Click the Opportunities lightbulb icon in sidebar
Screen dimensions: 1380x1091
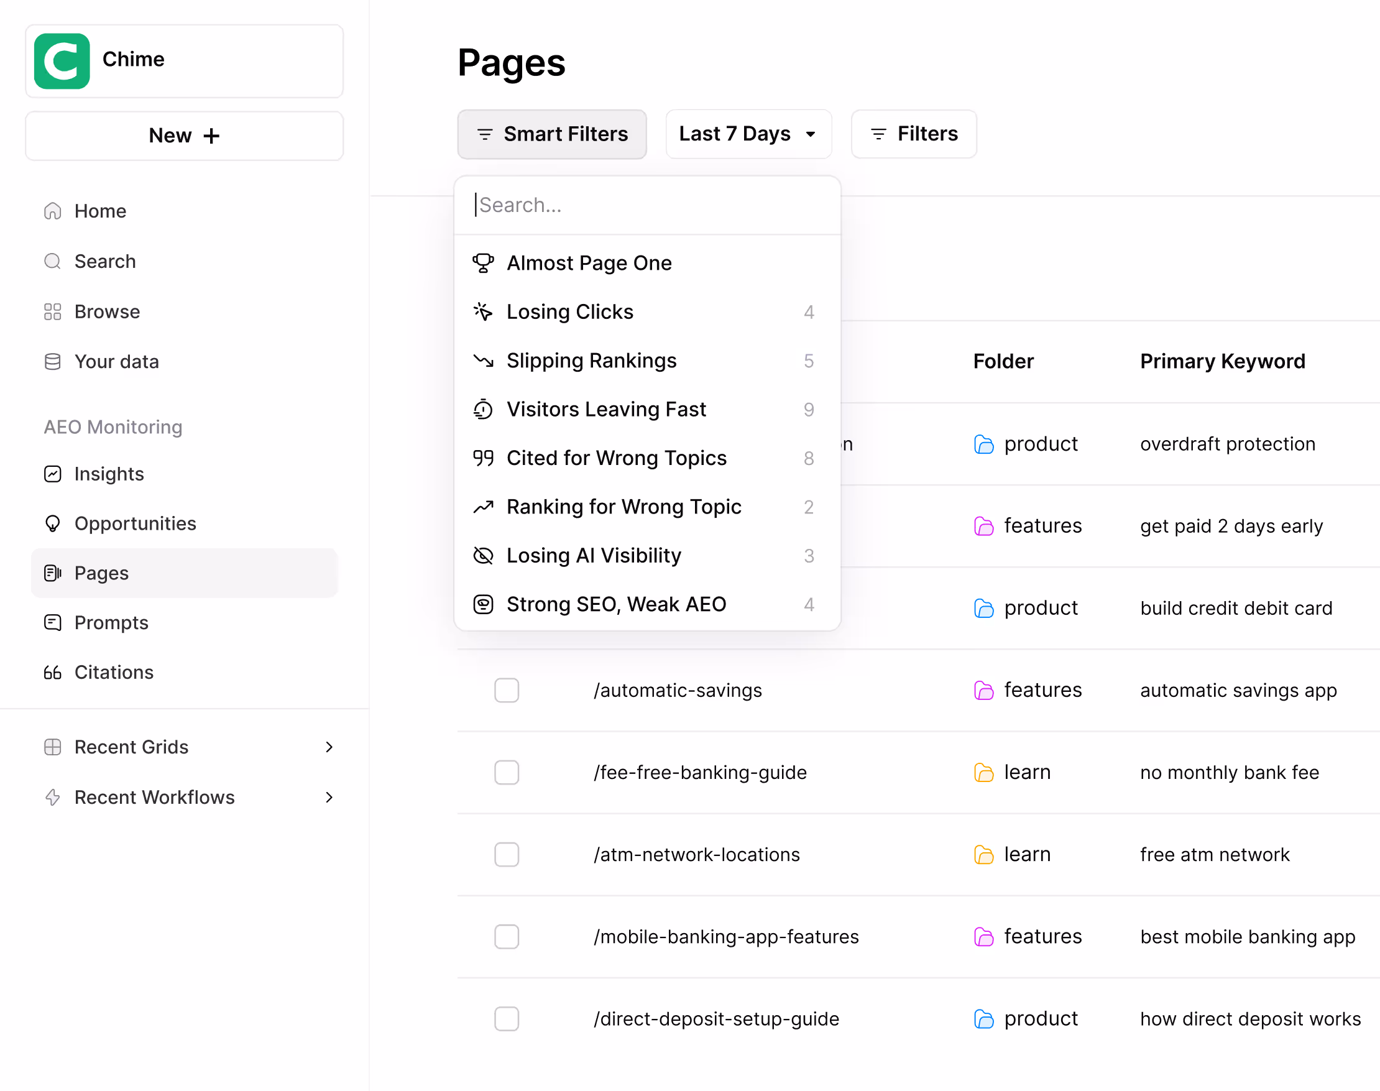pos(52,524)
